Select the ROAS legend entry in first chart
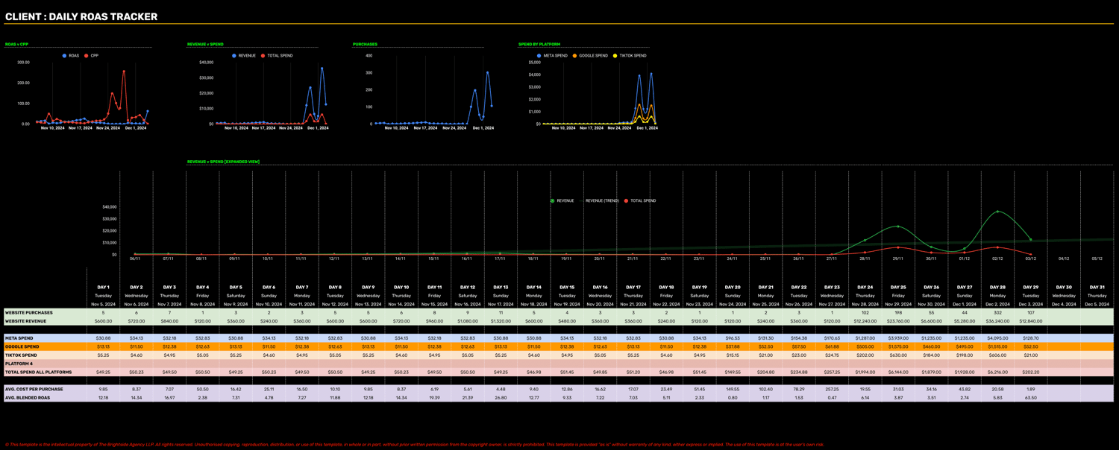The image size is (1119, 450). coord(71,56)
